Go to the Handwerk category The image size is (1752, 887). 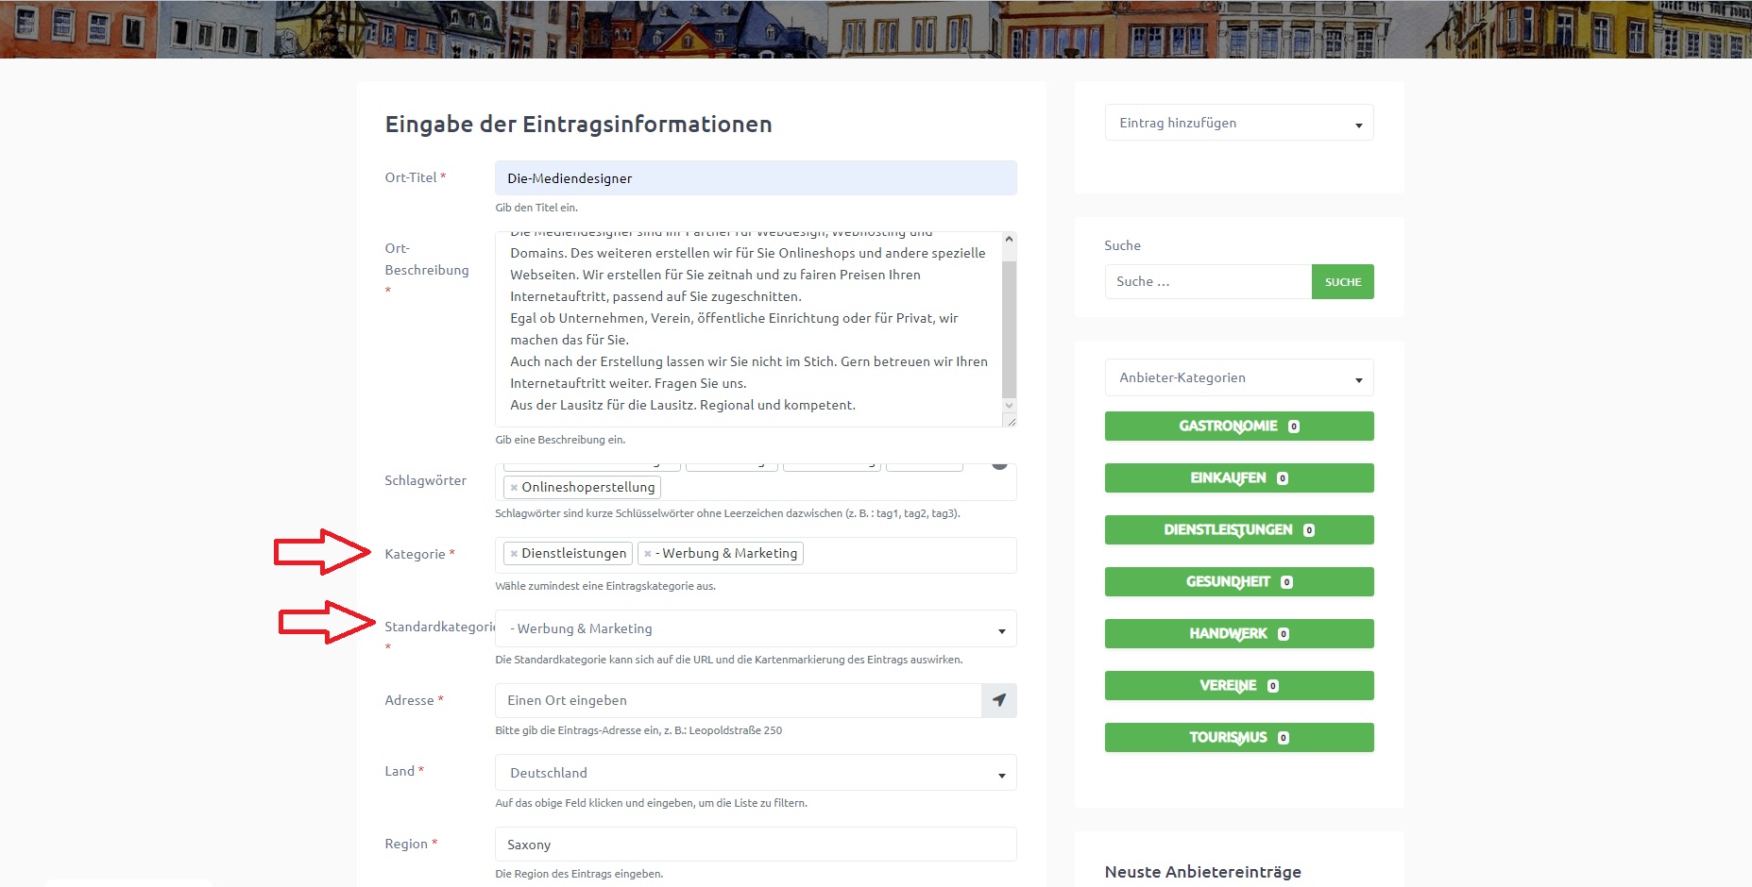tap(1238, 634)
